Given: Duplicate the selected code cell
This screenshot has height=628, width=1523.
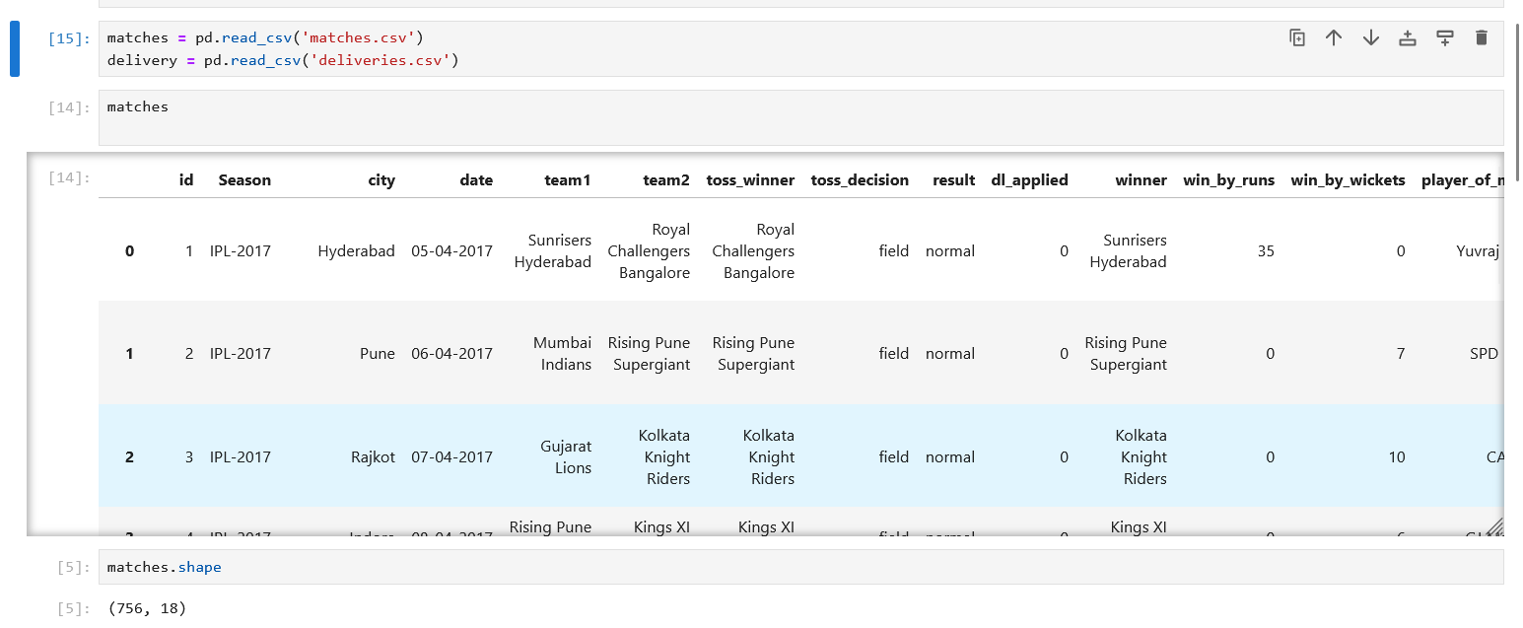Looking at the screenshot, I should (x=1297, y=37).
